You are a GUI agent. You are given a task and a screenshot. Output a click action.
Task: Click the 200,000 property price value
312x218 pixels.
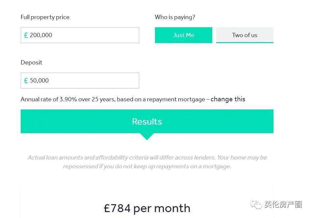click(x=41, y=35)
